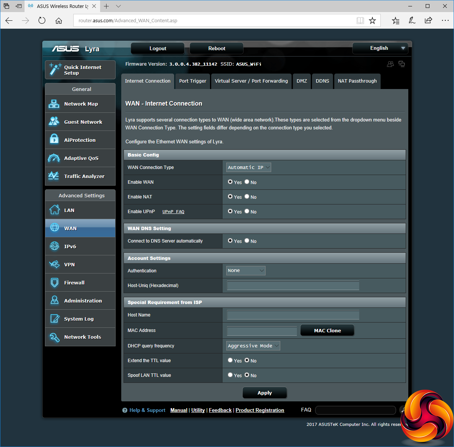The height and width of the screenshot is (447, 454).
Task: Open the UPnP FAQ link
Action: [173, 212]
